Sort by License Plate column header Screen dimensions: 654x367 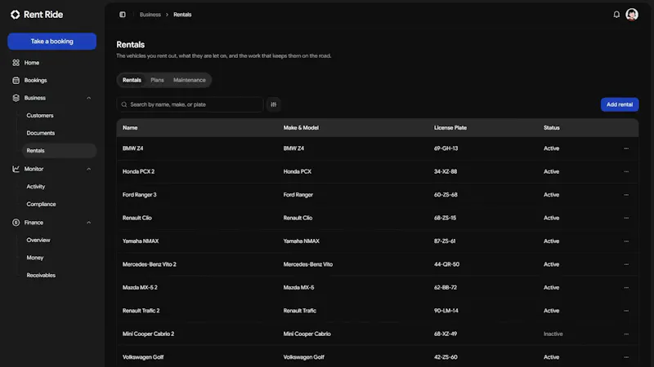pyautogui.click(x=450, y=128)
